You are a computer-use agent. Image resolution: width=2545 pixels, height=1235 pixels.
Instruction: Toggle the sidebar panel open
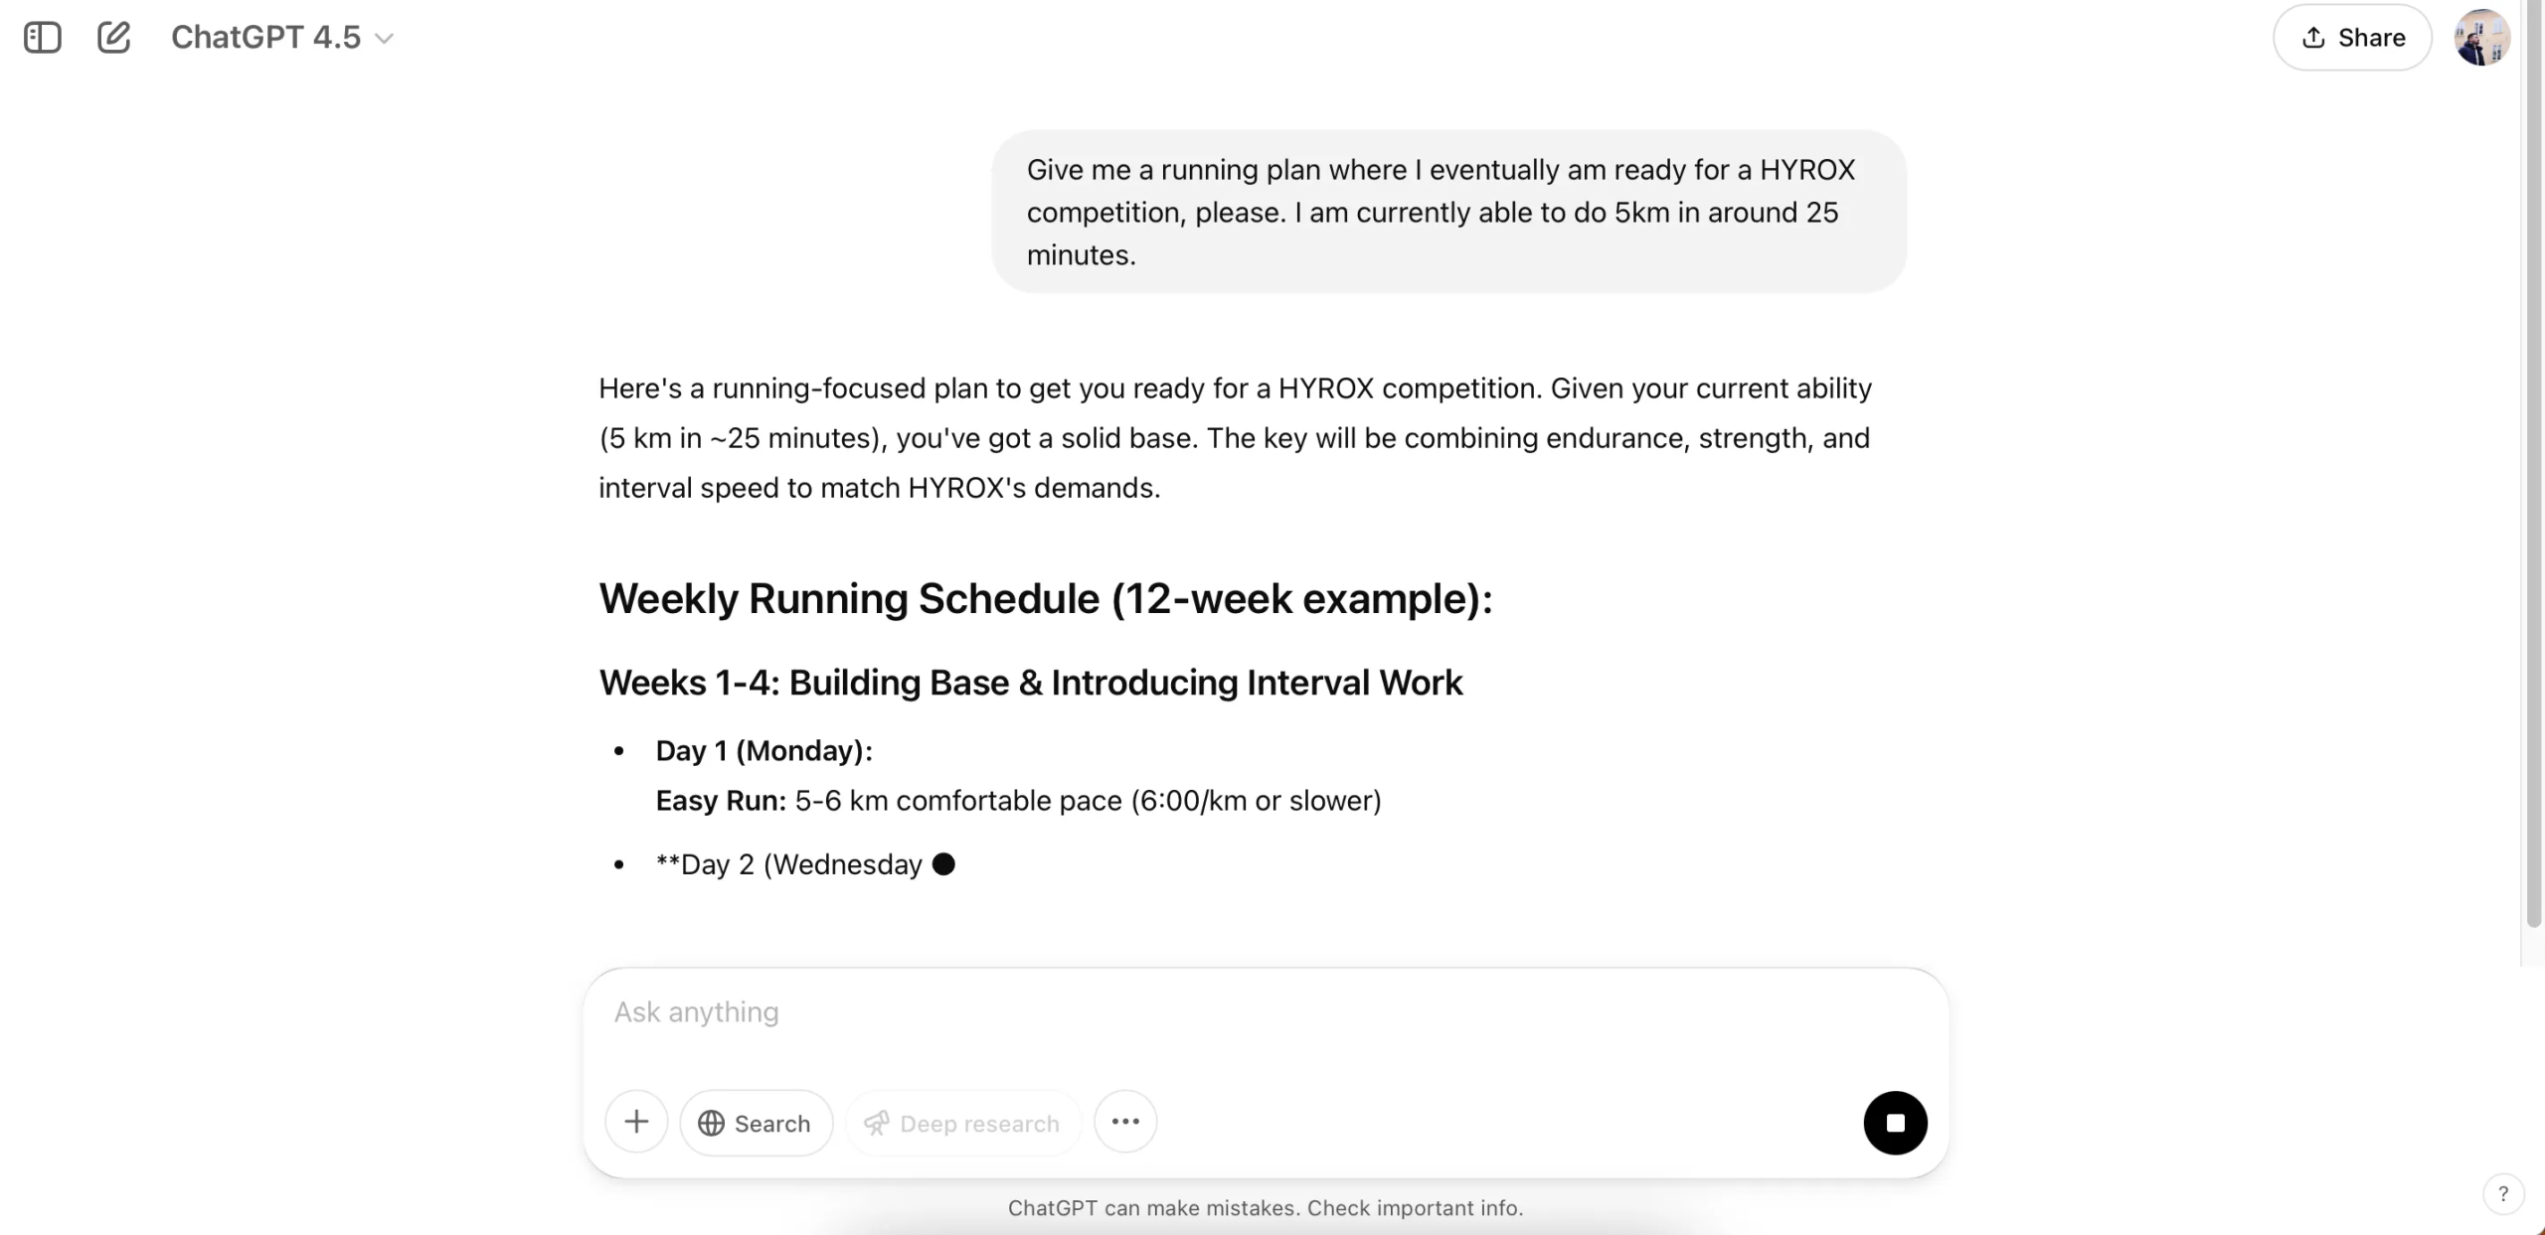point(42,37)
